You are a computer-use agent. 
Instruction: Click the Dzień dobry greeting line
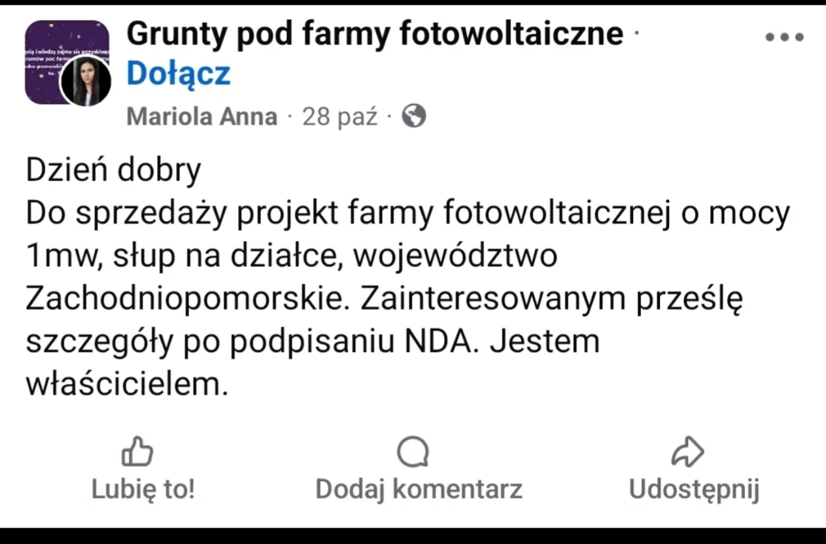[113, 171]
